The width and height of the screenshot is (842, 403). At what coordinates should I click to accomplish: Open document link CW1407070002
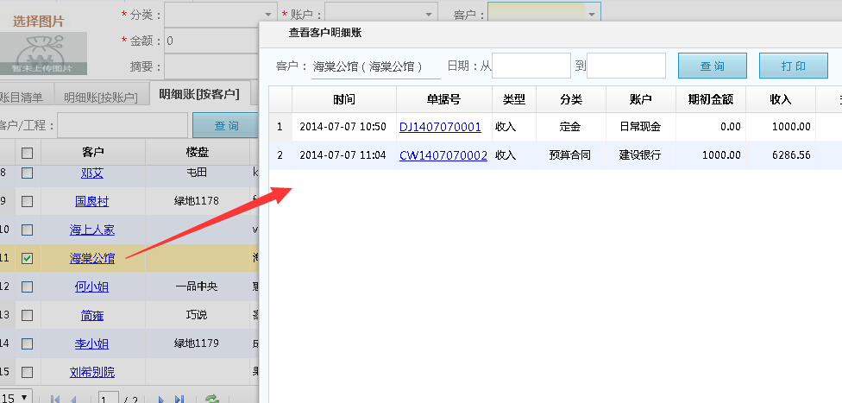tap(443, 155)
